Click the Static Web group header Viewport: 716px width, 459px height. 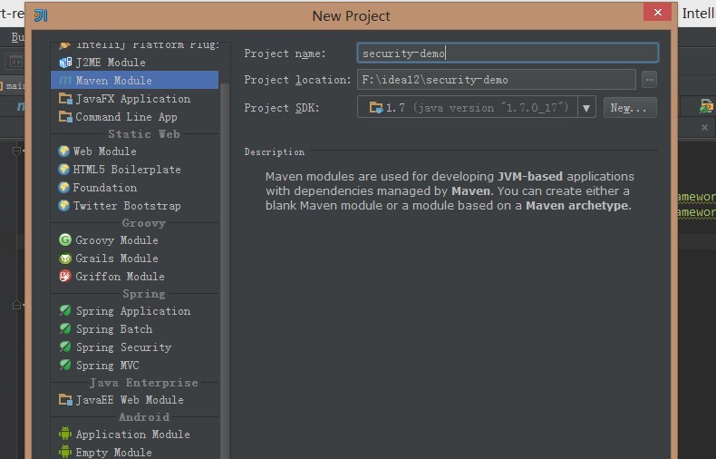point(144,134)
